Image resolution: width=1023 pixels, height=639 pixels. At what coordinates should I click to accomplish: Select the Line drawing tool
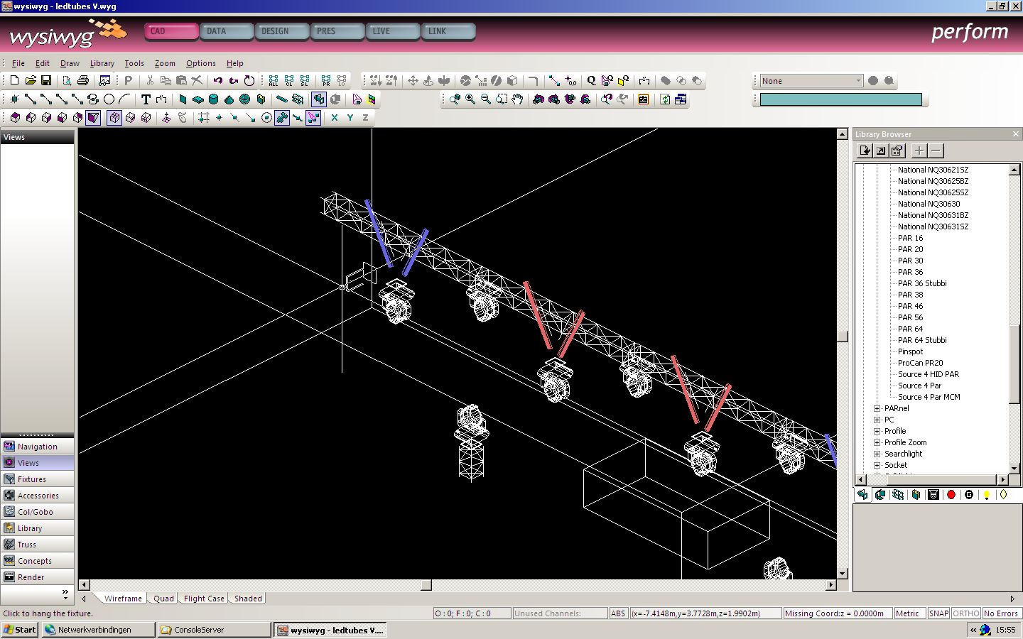pyautogui.click(x=31, y=99)
